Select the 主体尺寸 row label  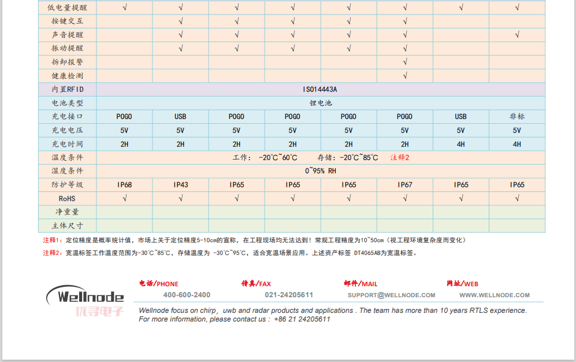pyautogui.click(x=67, y=226)
